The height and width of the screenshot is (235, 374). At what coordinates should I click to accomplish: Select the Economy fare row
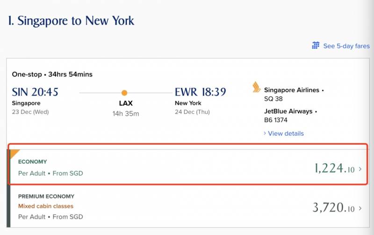[187, 167]
